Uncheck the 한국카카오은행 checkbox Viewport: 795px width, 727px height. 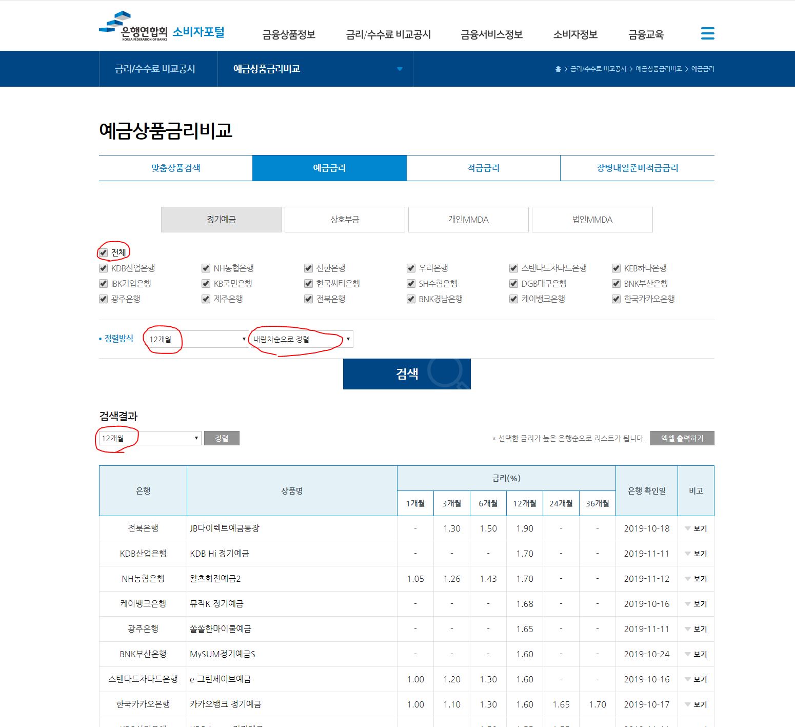coord(616,299)
